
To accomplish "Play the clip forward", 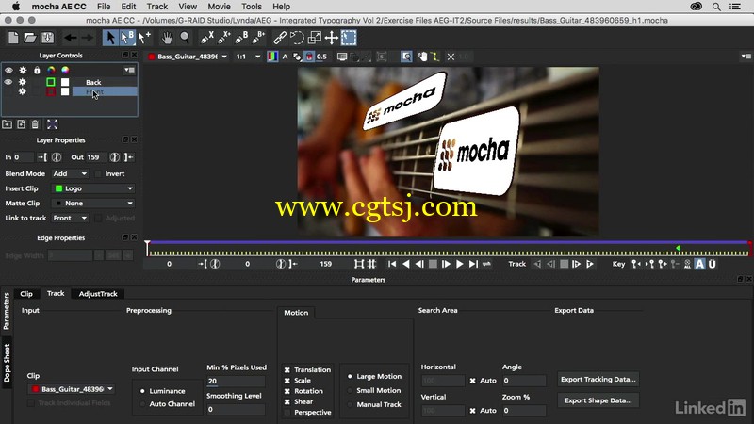I will pos(460,264).
